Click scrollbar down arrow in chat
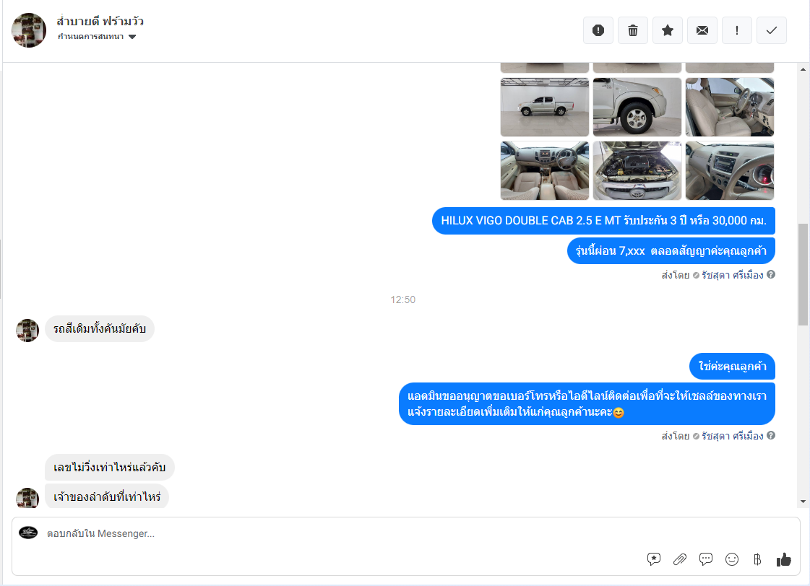The height and width of the screenshot is (586, 810). 803,502
